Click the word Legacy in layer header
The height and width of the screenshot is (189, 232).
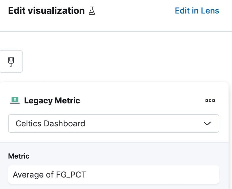(38, 101)
